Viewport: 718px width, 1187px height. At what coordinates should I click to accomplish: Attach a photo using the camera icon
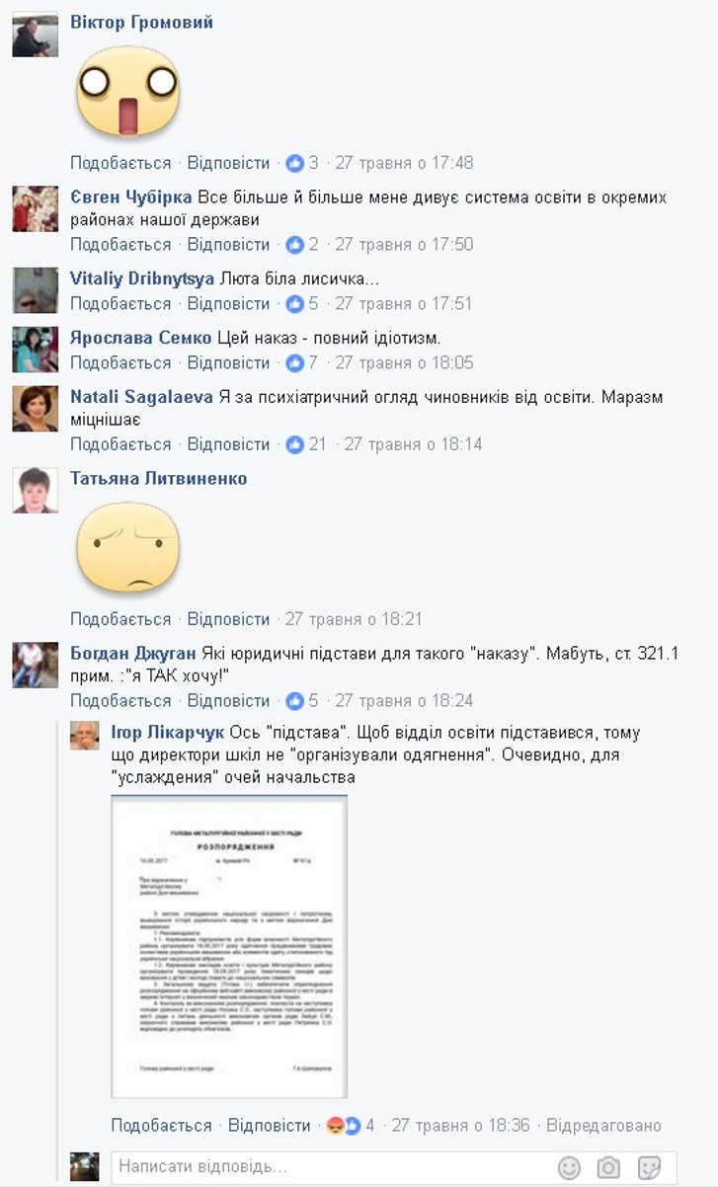[x=608, y=1167]
